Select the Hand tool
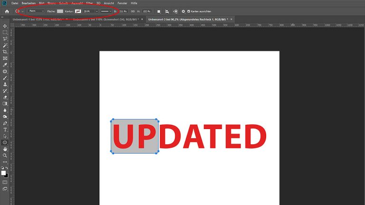The image size is (365, 205). pos(5,149)
